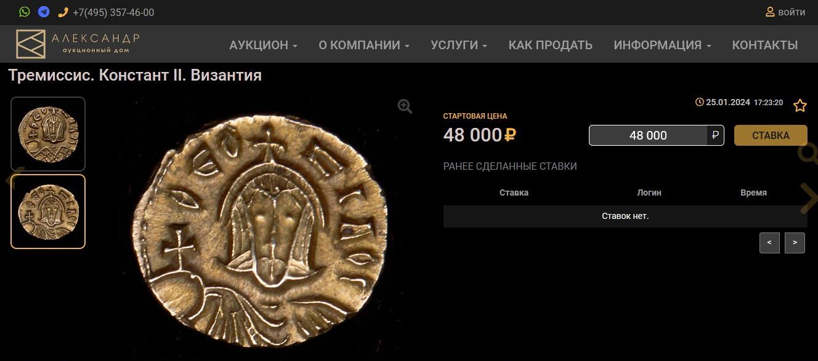Expand the ИНФОРМАЦИЯ dropdown menu
This screenshot has width=818, height=361.
click(662, 45)
